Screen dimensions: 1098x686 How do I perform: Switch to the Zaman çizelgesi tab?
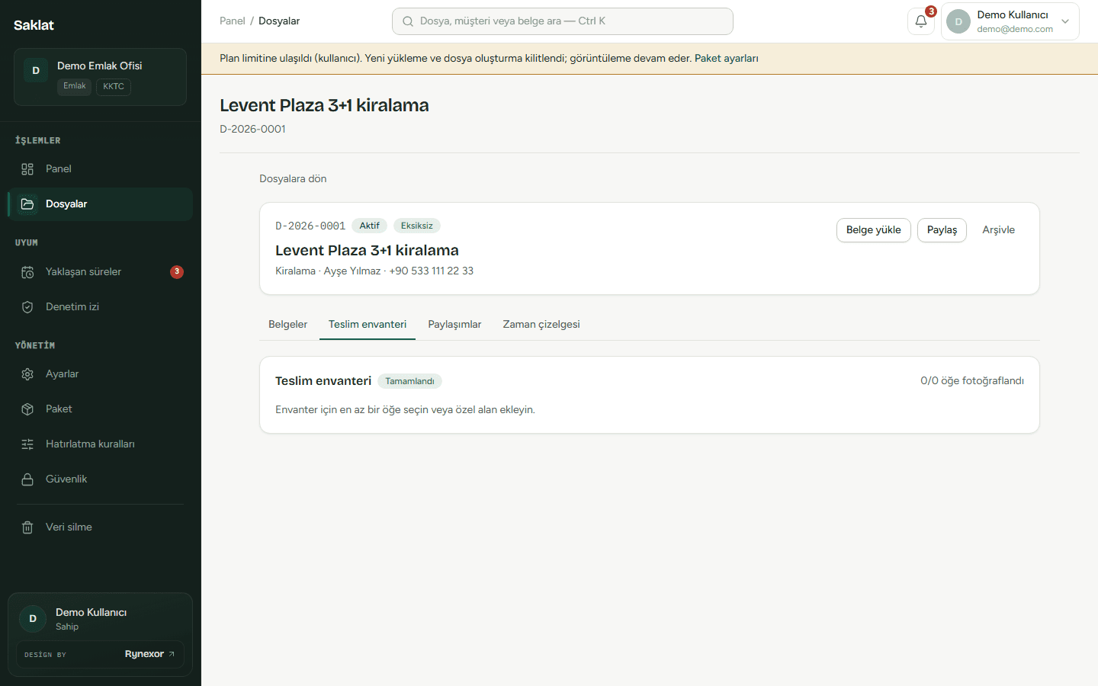tap(541, 325)
